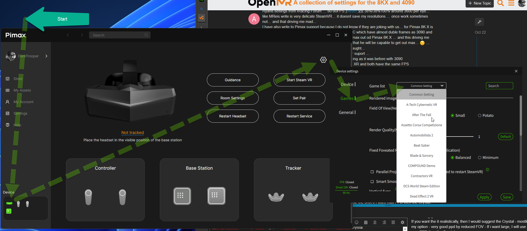Expand the DarkTrooper profile chevron

[46, 56]
